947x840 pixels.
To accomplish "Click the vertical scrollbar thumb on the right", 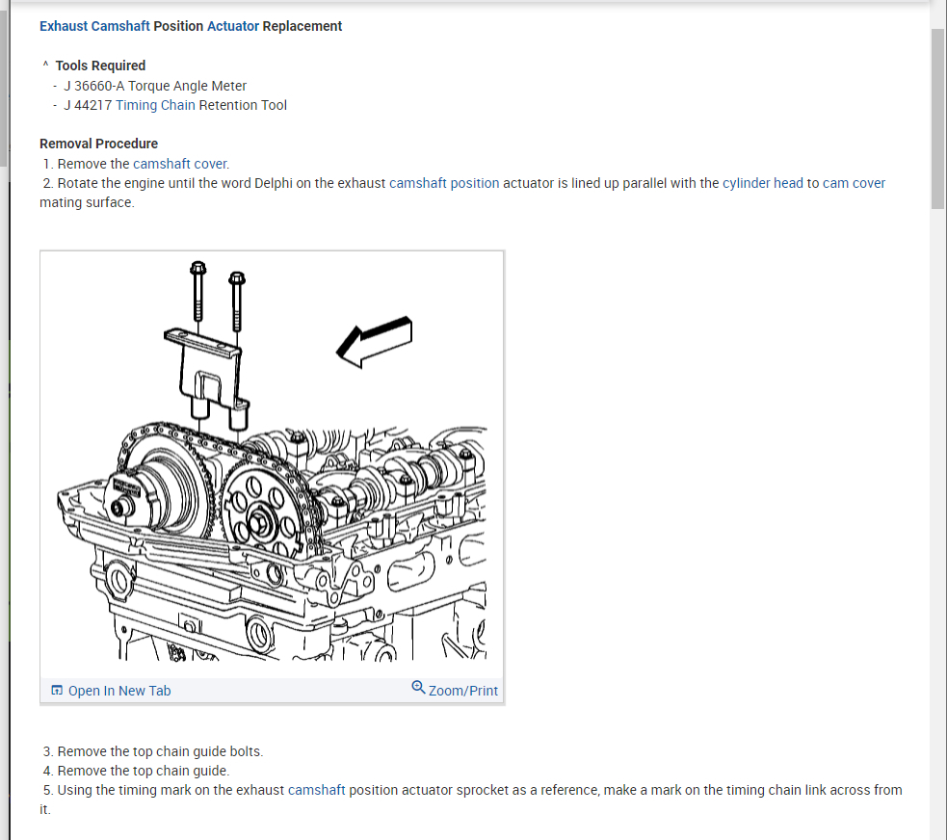I will pos(938,118).
